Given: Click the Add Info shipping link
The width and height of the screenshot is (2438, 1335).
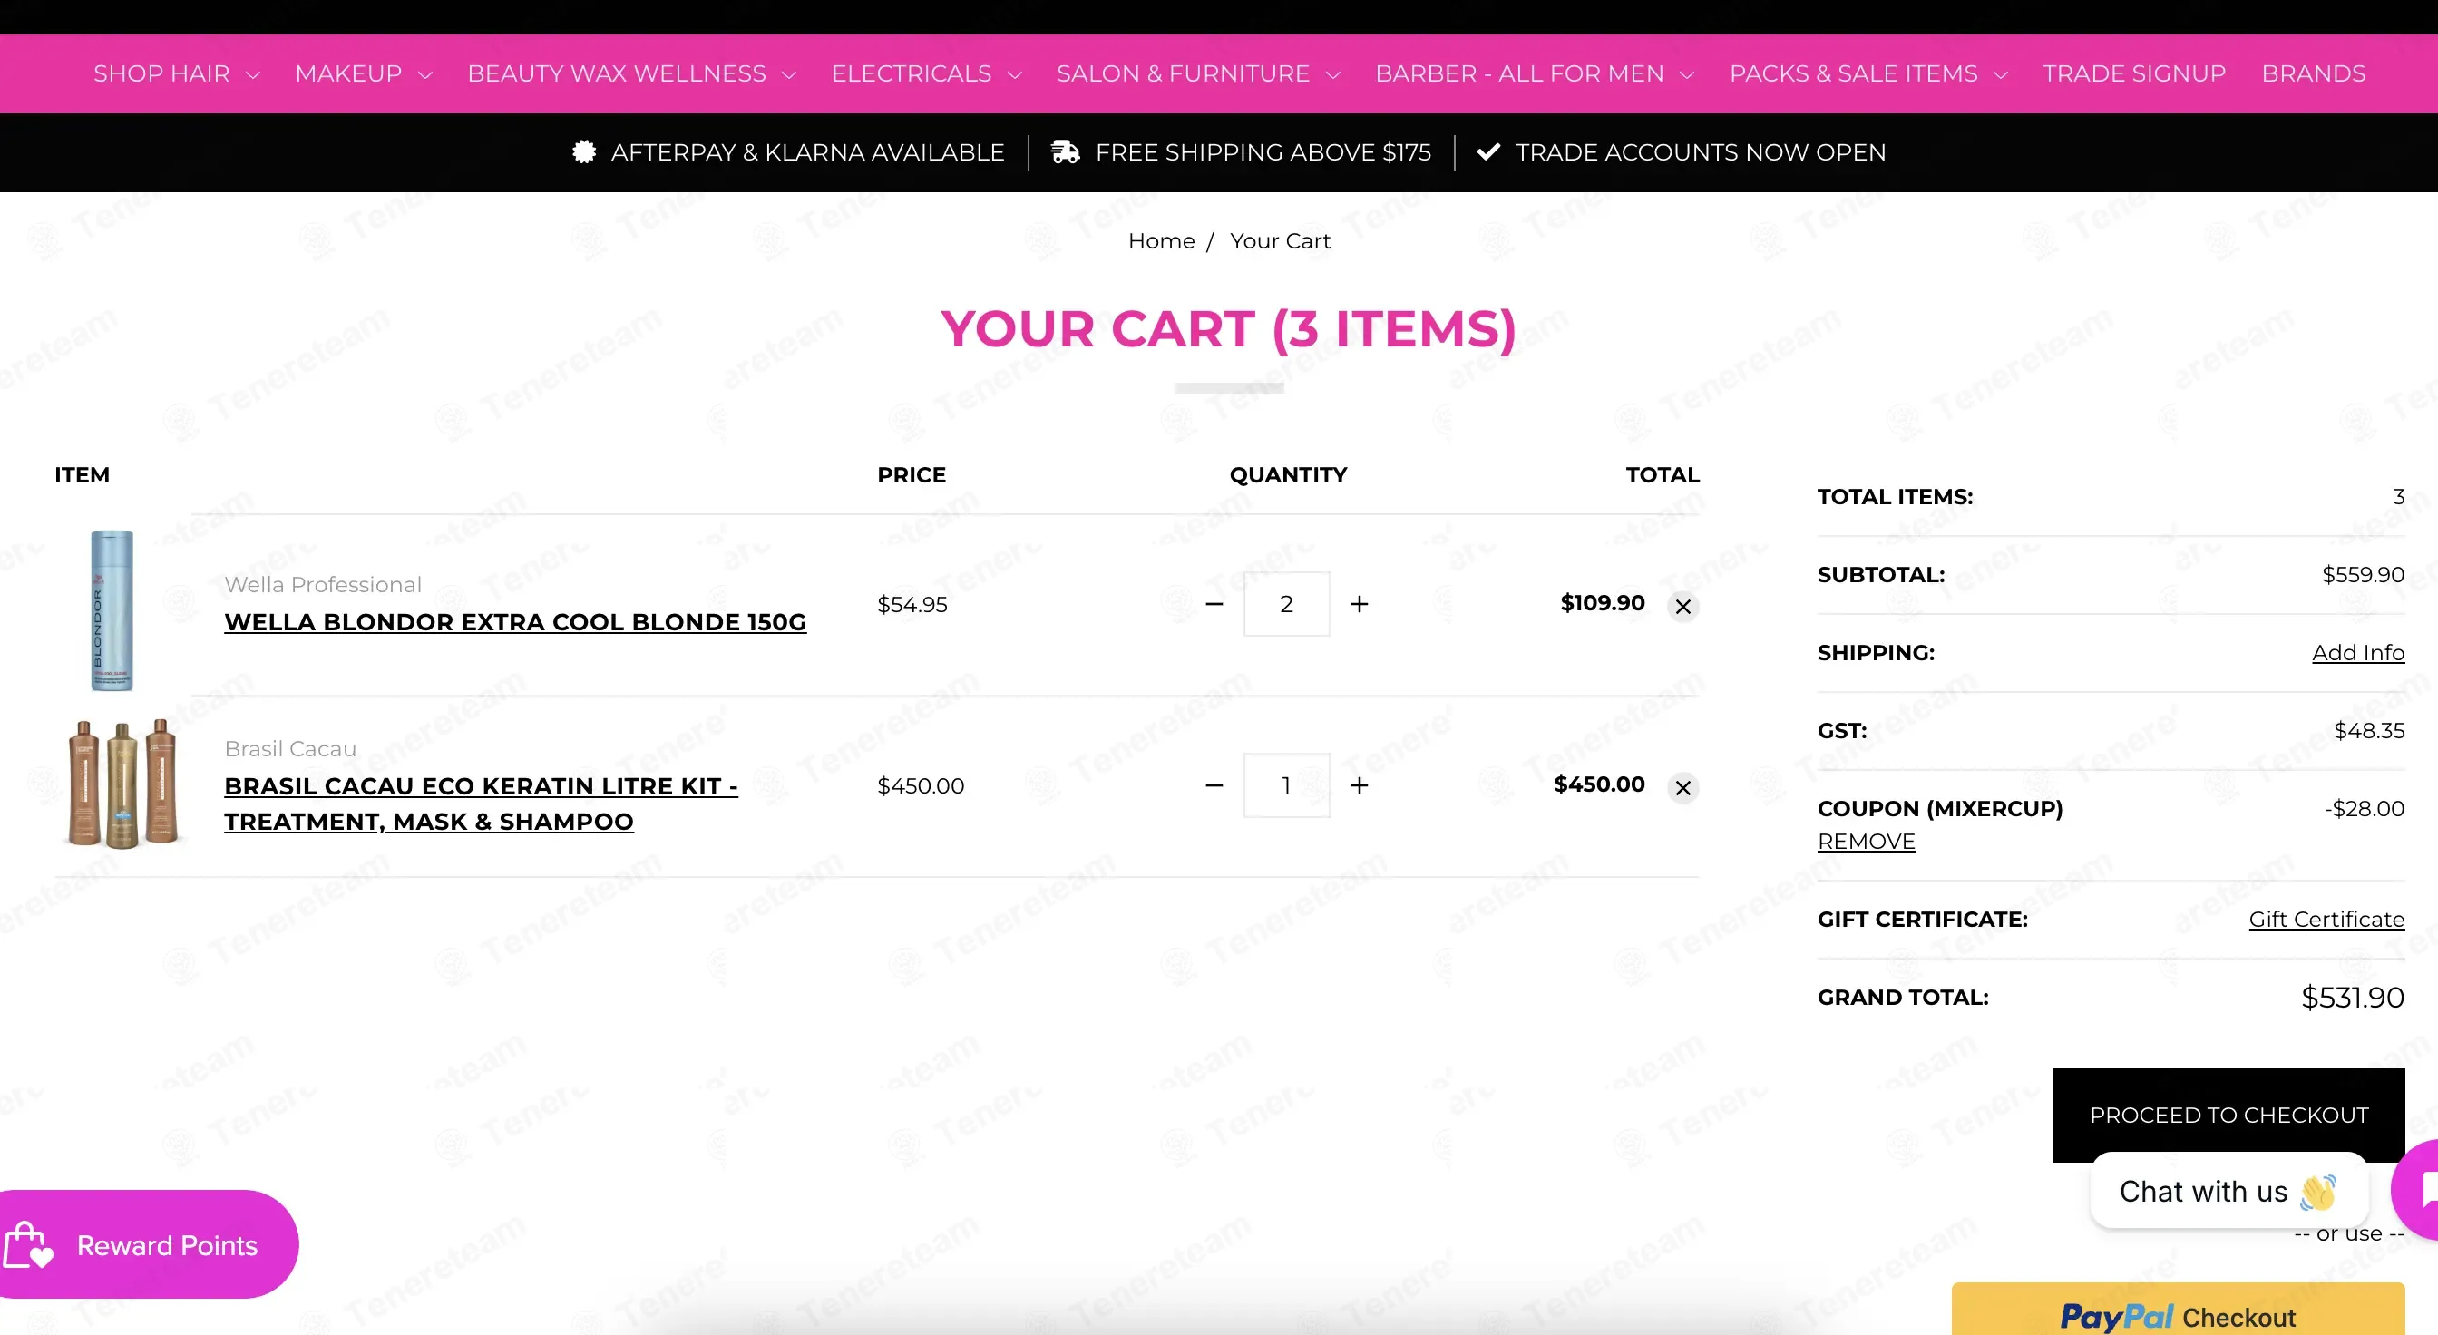Looking at the screenshot, I should (2357, 653).
